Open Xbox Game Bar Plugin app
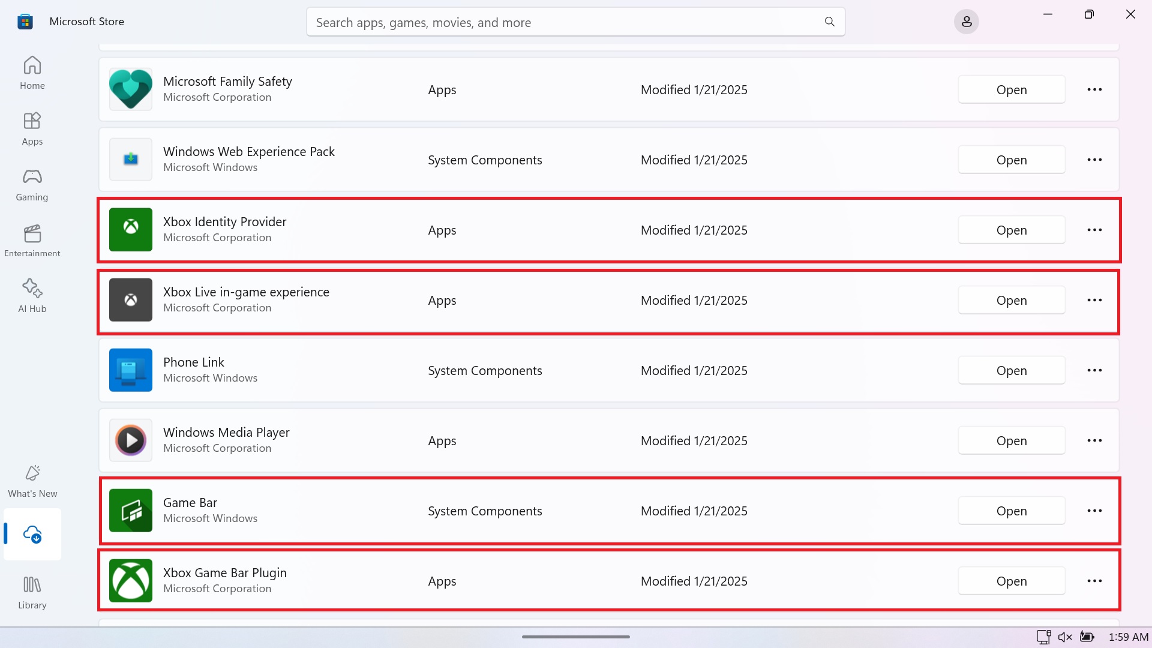Image resolution: width=1152 pixels, height=648 pixels. click(1011, 581)
